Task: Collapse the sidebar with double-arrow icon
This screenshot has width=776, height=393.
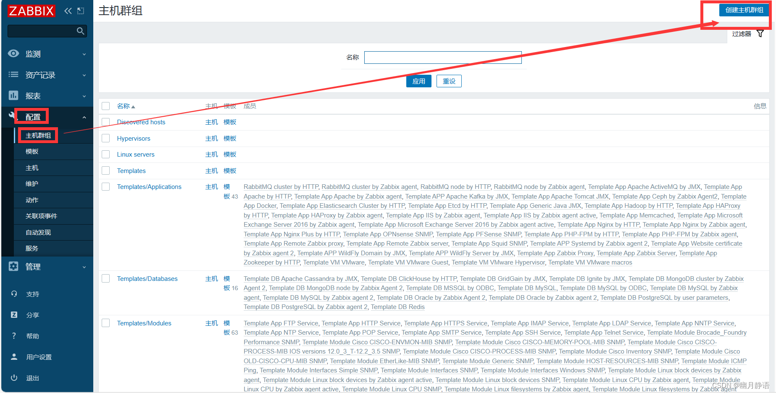Action: pyautogui.click(x=68, y=11)
